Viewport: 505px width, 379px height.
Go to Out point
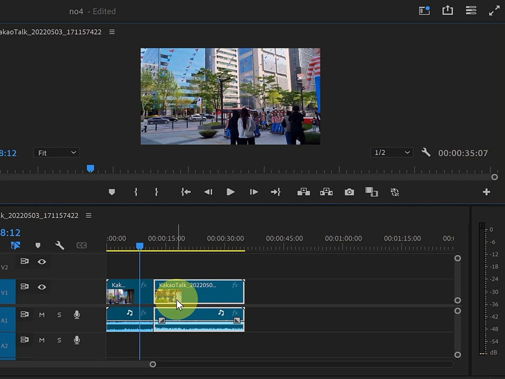pos(276,192)
